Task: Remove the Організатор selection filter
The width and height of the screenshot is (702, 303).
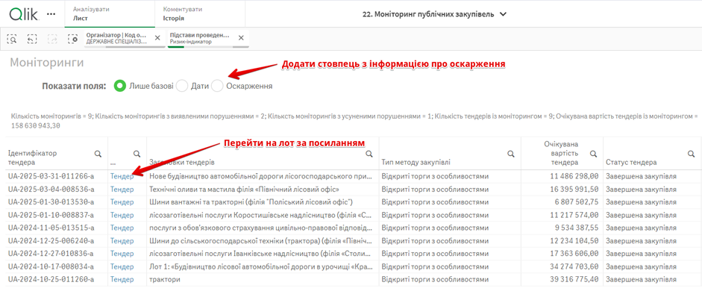Action: pyautogui.click(x=157, y=38)
